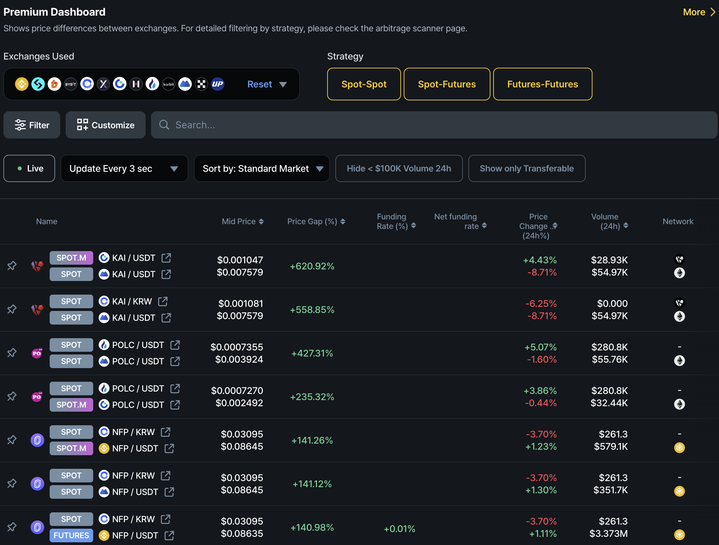Open the external link for POLC/USDT
The height and width of the screenshot is (545, 719).
175,345
